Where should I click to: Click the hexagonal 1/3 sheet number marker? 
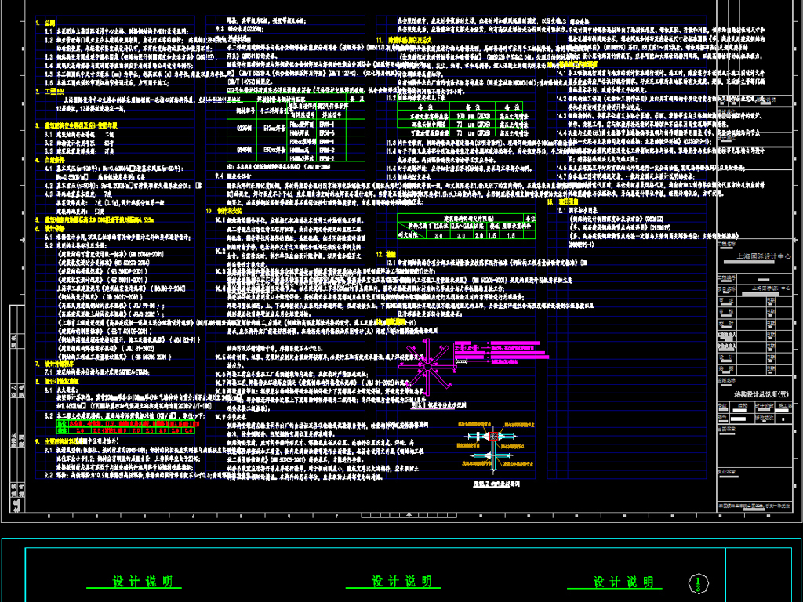(x=698, y=583)
